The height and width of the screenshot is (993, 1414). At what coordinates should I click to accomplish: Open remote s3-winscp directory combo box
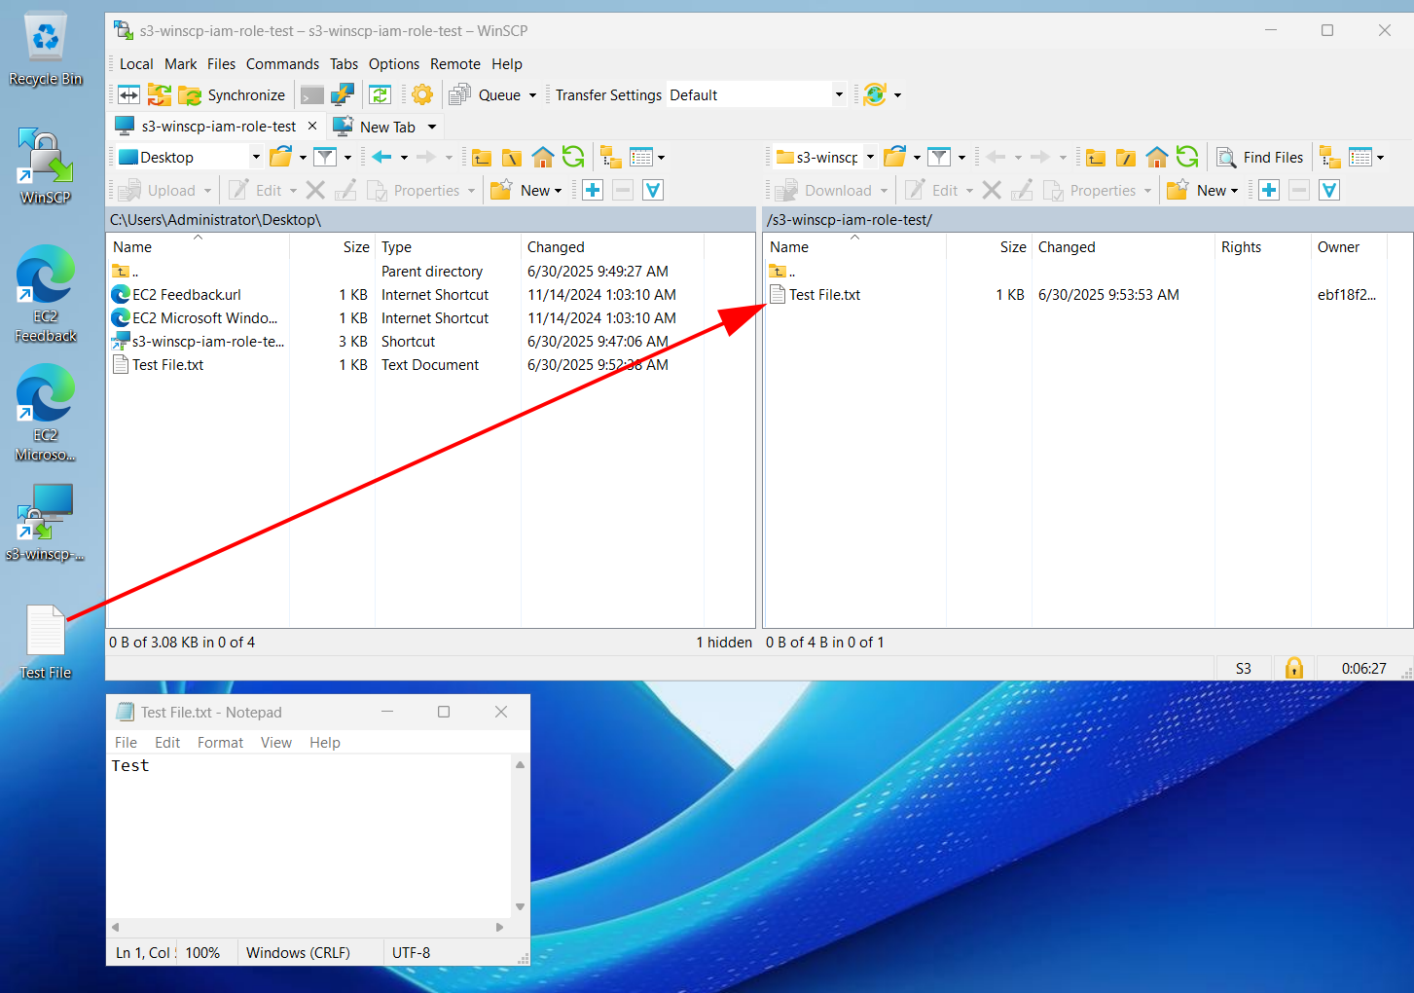825,157
